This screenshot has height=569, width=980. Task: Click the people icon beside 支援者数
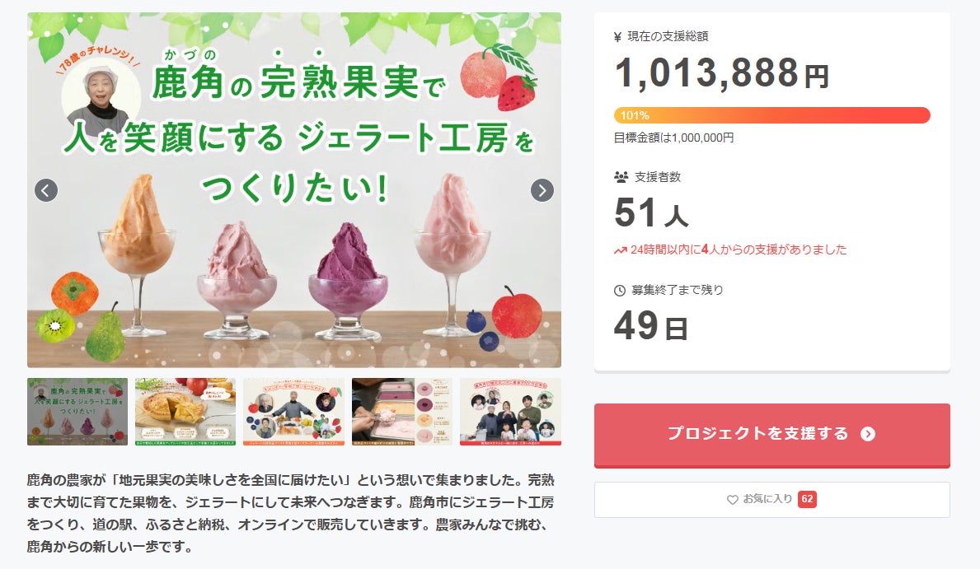coord(621,177)
